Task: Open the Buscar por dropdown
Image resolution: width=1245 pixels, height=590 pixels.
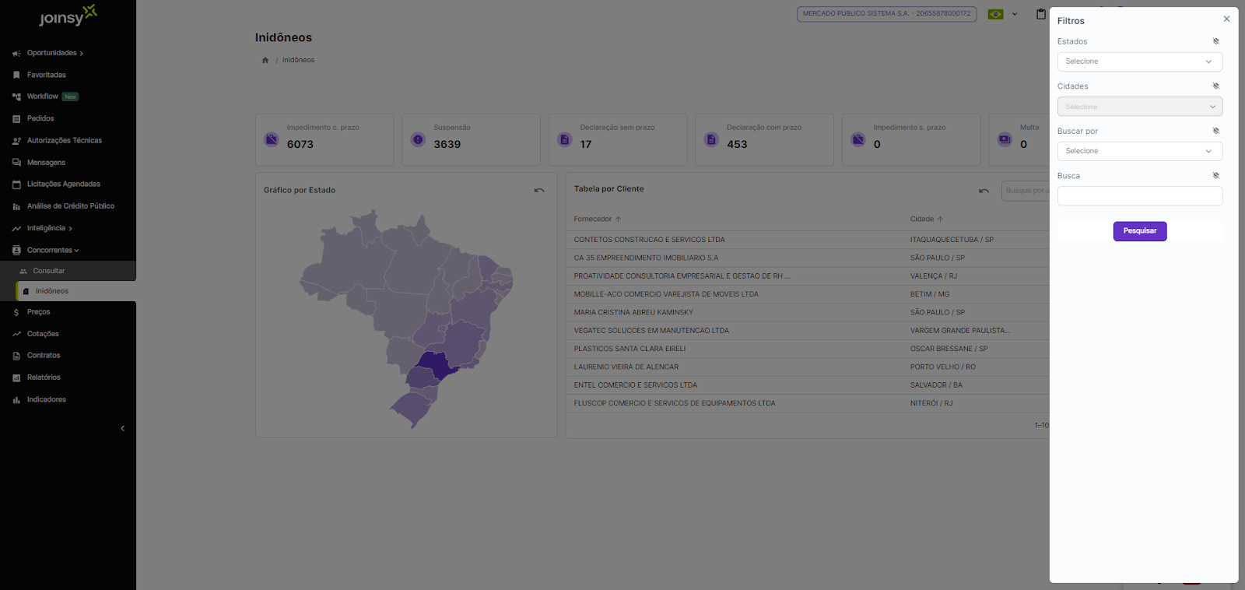Action: [x=1139, y=151]
